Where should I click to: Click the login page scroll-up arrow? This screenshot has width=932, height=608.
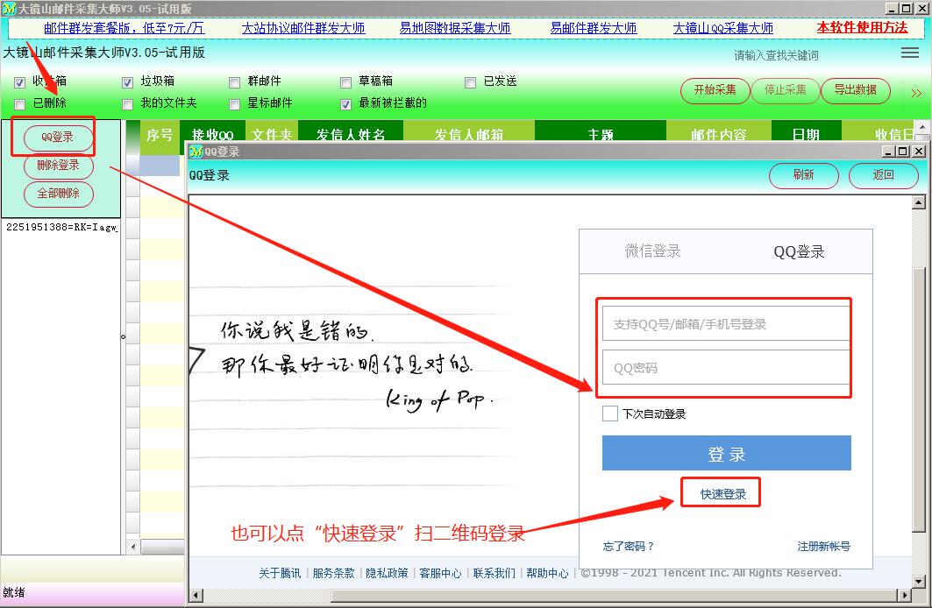(919, 202)
